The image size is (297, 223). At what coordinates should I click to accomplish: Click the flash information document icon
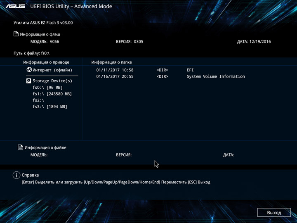pyautogui.click(x=16, y=34)
